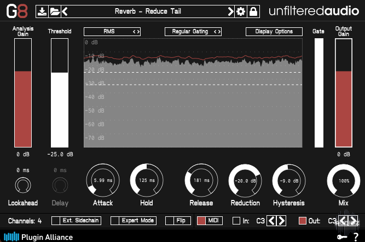The image size is (365, 242).
Task: Disable the MIDI checkbox
Action: (x=201, y=221)
